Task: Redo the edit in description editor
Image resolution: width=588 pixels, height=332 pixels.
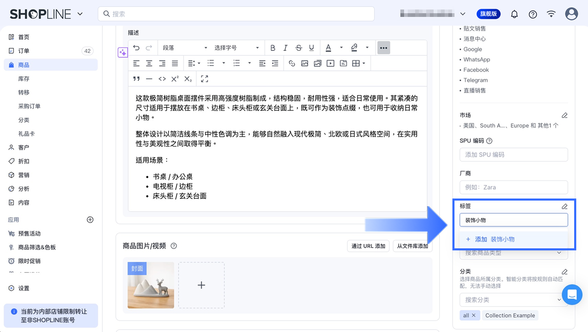Action: (149, 48)
